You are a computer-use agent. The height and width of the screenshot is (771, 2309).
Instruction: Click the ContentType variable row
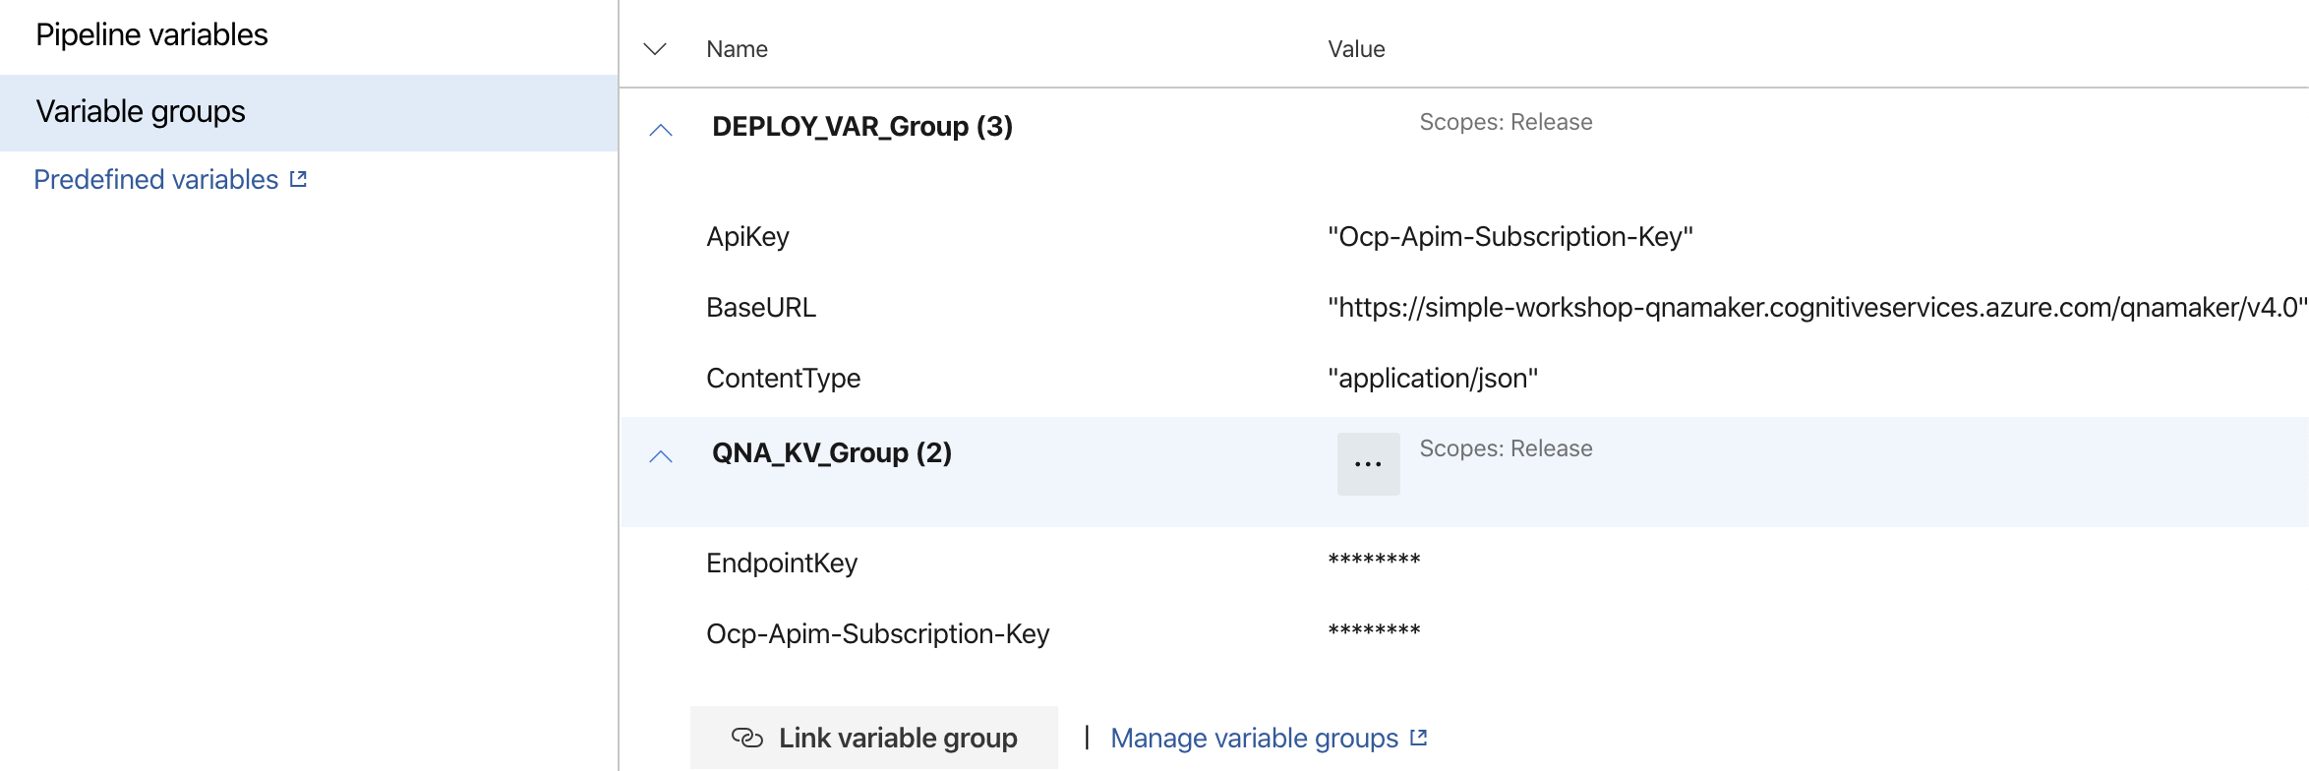(x=783, y=378)
